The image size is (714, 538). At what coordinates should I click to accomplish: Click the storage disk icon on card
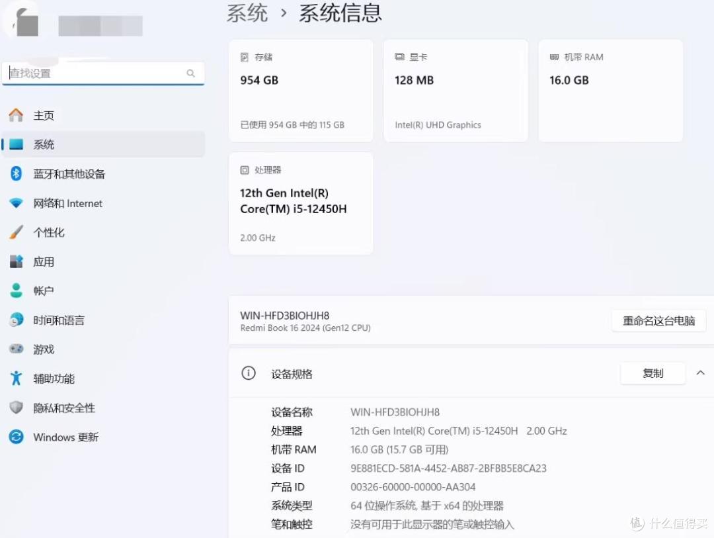[x=245, y=57]
